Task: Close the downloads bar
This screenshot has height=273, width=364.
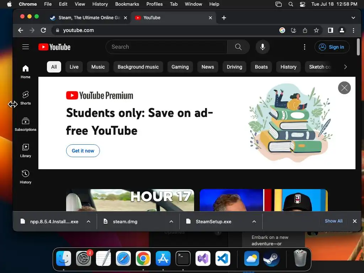Action: 354,221
